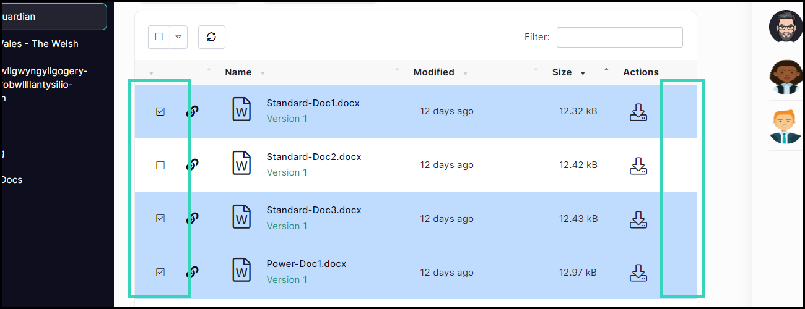The width and height of the screenshot is (805, 309).
Task: Open the select-all dropdown arrow
Action: [x=178, y=37]
